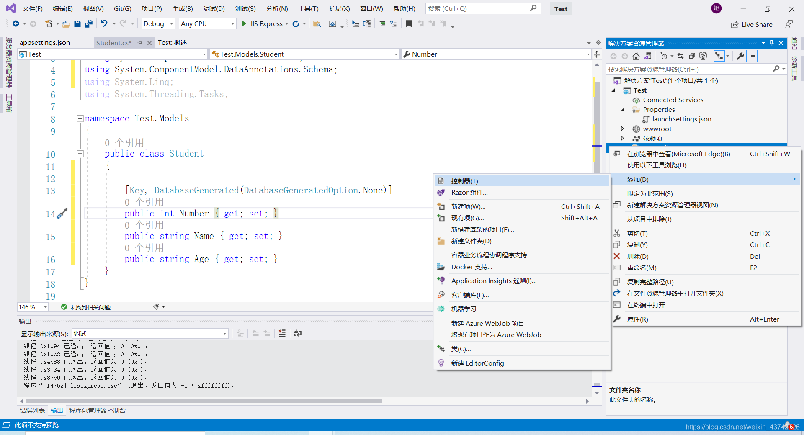The image size is (804, 435).
Task: Click Collapse All icon in Solution Explorer
Action: (692, 56)
